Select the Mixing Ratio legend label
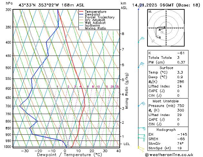203x157 pixels. pos(96,28)
